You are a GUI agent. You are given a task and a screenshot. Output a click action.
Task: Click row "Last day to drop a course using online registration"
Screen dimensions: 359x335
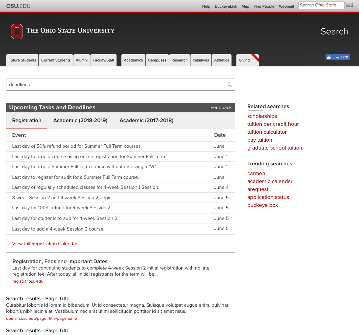(121, 157)
